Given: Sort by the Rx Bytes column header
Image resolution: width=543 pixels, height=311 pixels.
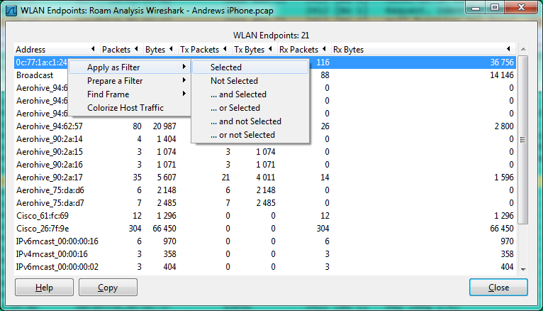Looking at the screenshot, I should point(423,50).
